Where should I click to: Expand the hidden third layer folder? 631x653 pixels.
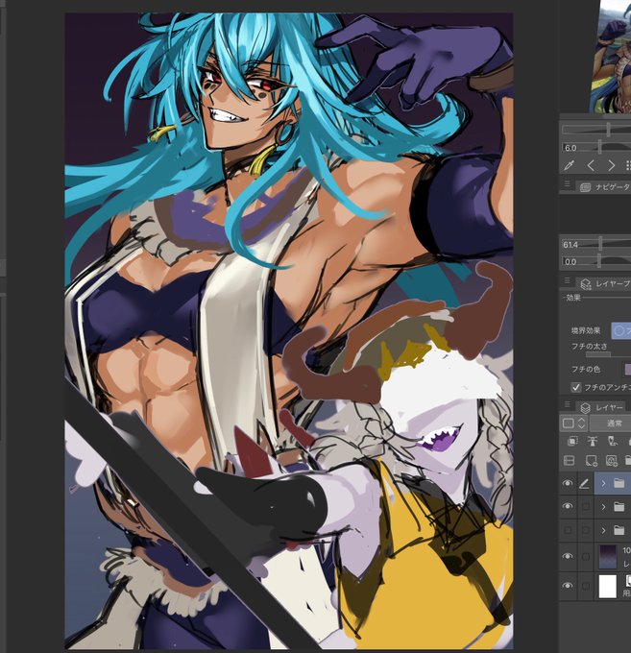603,530
